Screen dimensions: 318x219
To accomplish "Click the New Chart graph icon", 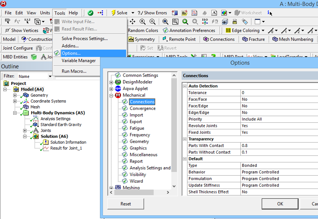I will [x=194, y=13].
